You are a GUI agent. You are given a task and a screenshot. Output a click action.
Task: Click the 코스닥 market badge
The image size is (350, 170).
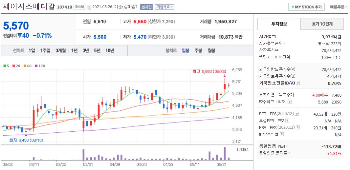pos(79,7)
